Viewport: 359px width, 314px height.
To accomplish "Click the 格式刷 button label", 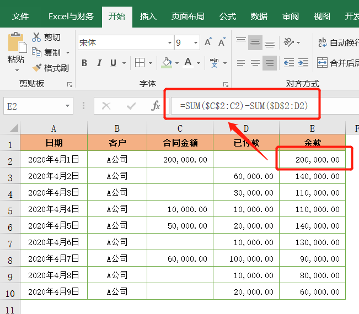I will pos(56,68).
